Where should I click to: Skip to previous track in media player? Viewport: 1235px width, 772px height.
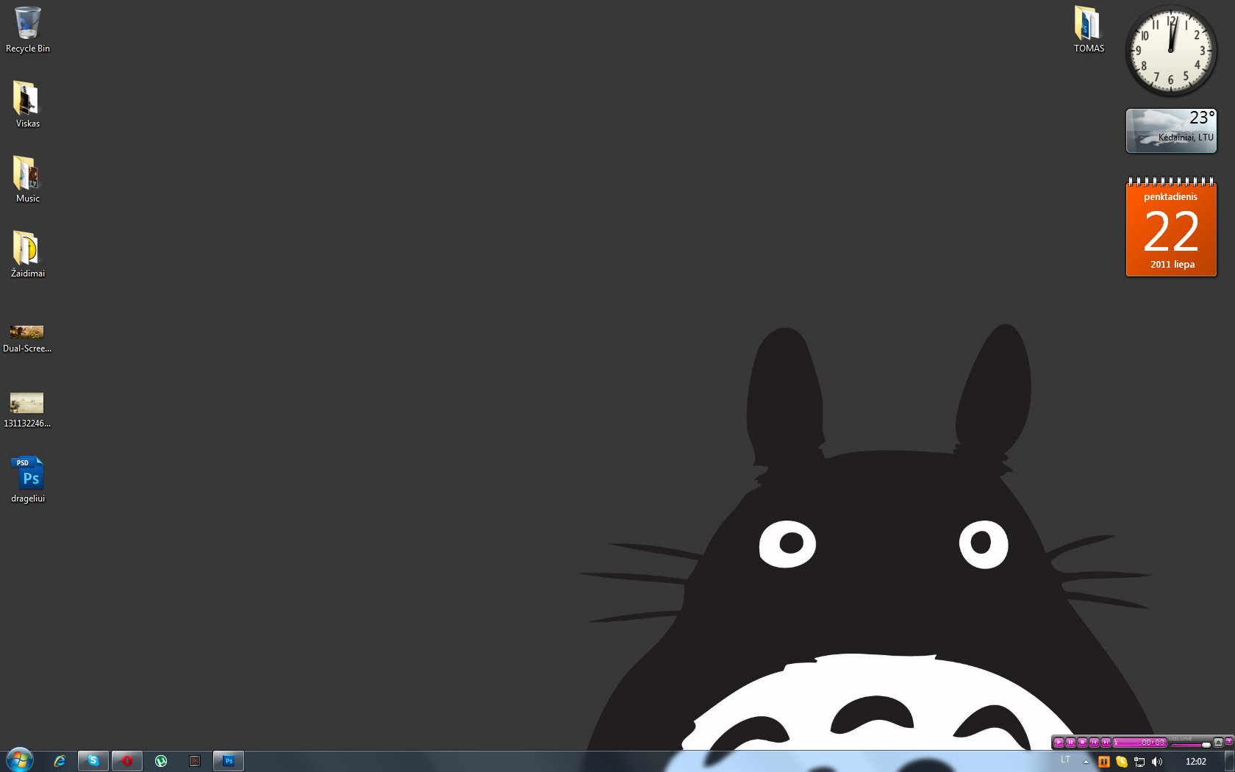(1094, 743)
